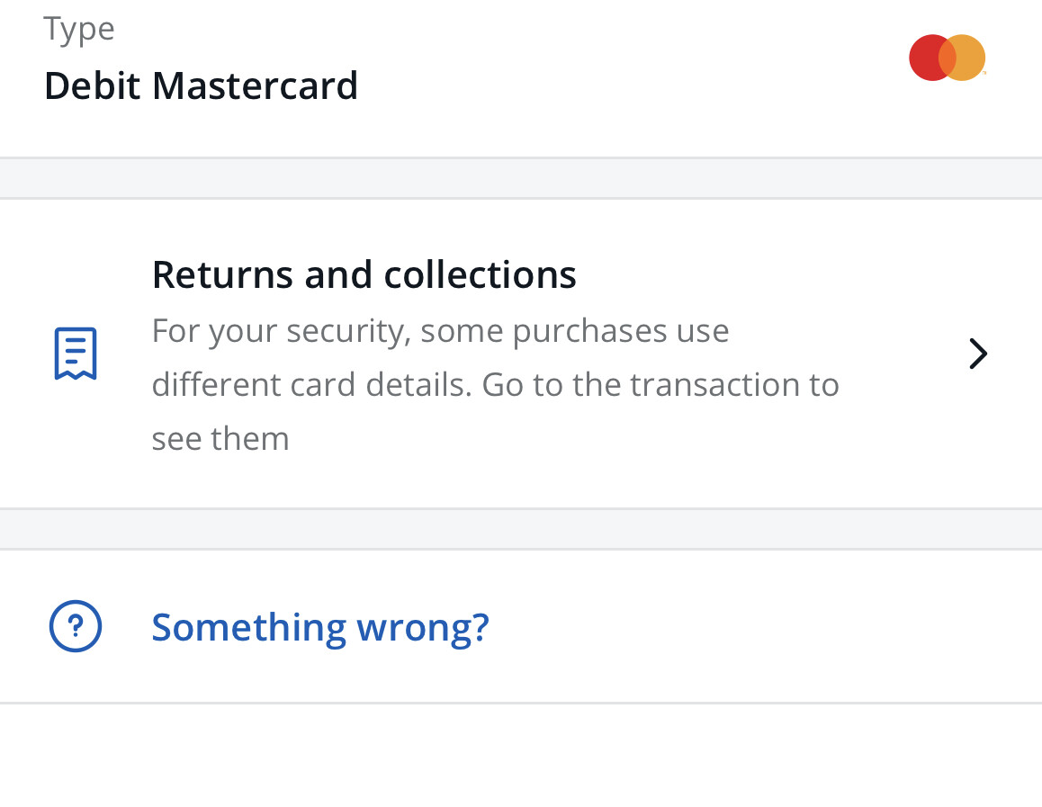Click the grey divider above Something wrong

[521, 529]
